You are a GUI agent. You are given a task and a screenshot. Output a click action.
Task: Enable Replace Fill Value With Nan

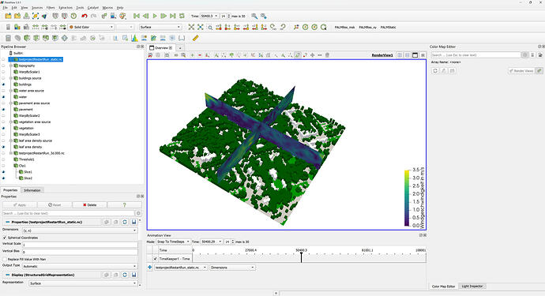tap(5, 259)
